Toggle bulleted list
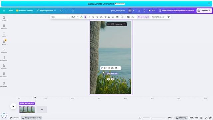 coord(109,17)
